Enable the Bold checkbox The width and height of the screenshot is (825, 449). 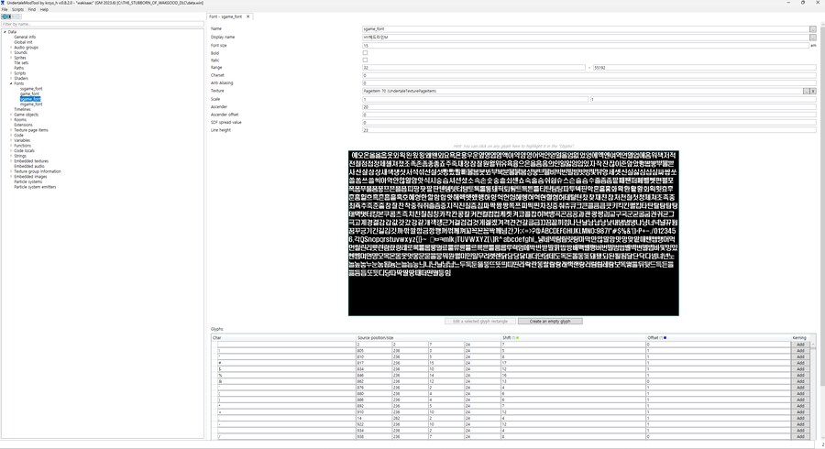coord(365,53)
